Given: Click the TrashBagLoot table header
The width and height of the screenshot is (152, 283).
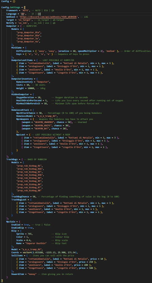Looking at the screenshot, I should pyautogui.click(x=21, y=200).
